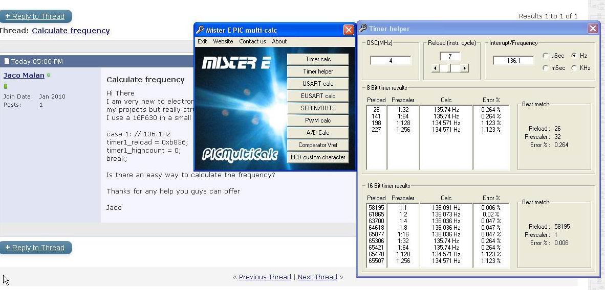Open the USART calc tool
The height and width of the screenshot is (290, 605).
pos(318,84)
